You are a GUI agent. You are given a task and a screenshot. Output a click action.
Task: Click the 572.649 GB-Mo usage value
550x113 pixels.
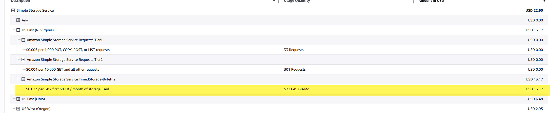coord(297,89)
